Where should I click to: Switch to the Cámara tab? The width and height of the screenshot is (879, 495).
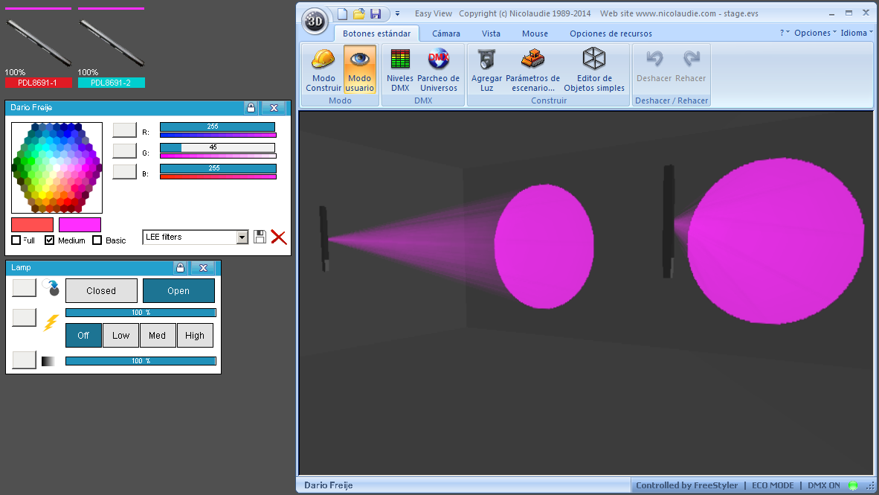click(446, 33)
